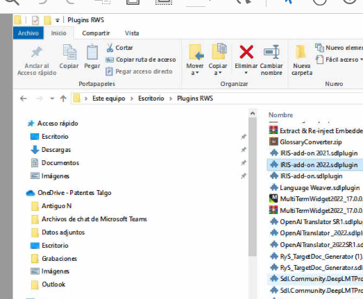
Task: Click the Copiar ribbon icon
Action: [x=69, y=52]
